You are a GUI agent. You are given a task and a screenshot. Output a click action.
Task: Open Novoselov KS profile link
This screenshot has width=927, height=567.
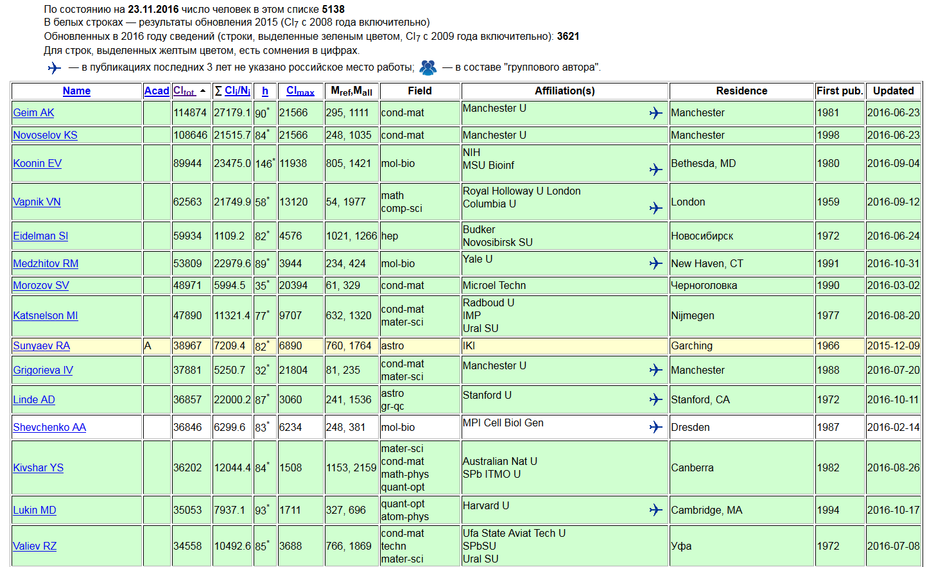click(x=45, y=135)
